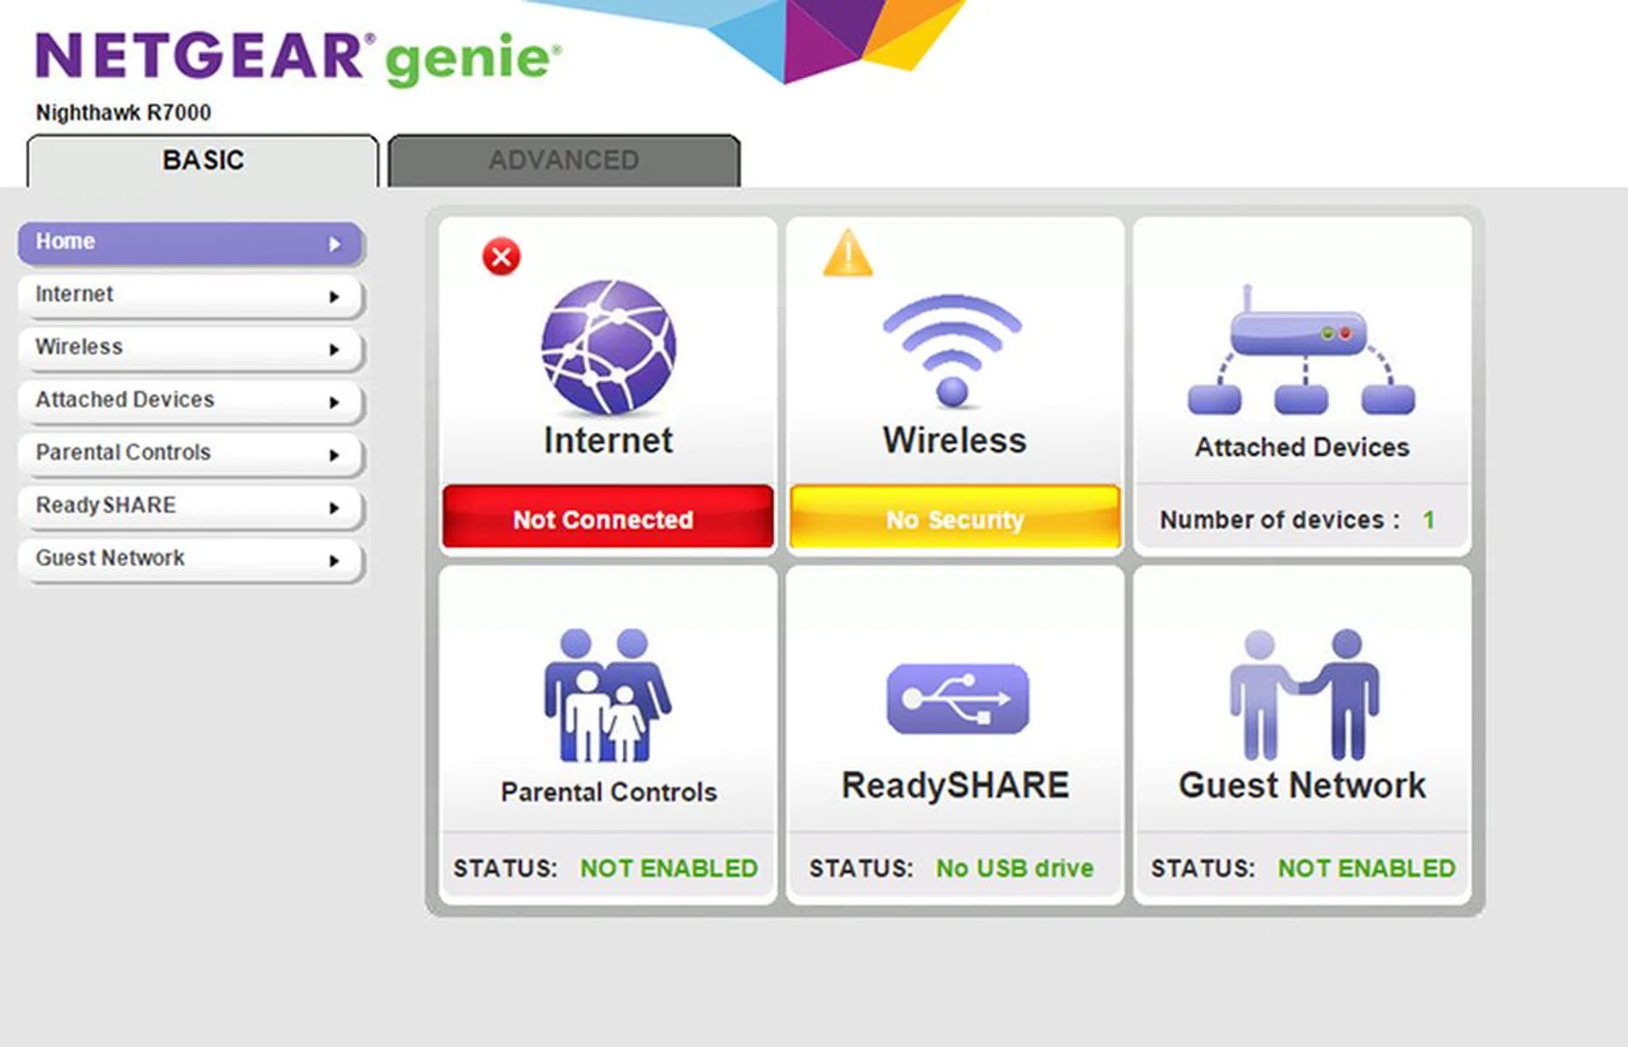Select the BASIC tab

[x=202, y=159]
